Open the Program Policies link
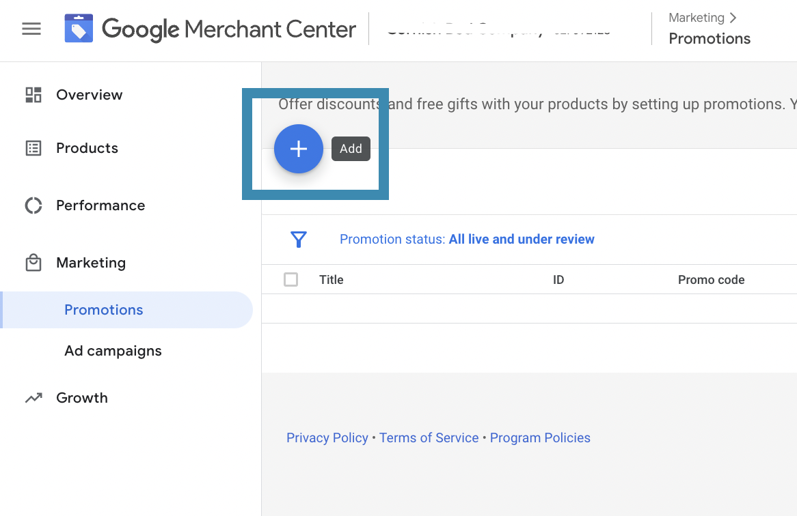This screenshot has width=797, height=516. (540, 438)
